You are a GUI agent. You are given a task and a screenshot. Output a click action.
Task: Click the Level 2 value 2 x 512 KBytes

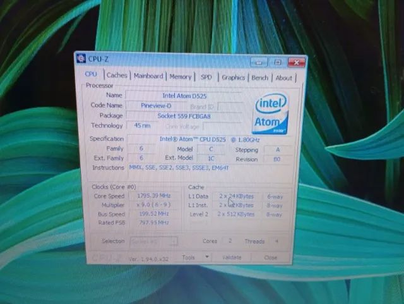[x=236, y=214]
